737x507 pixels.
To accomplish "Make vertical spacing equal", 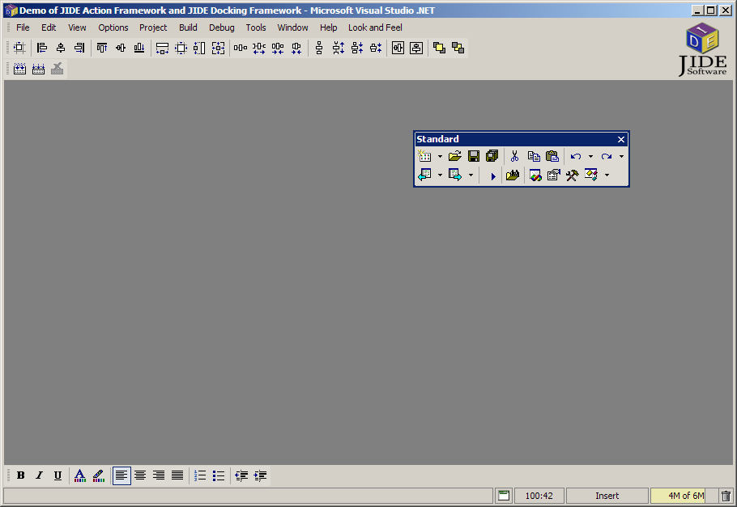I will tap(319, 48).
